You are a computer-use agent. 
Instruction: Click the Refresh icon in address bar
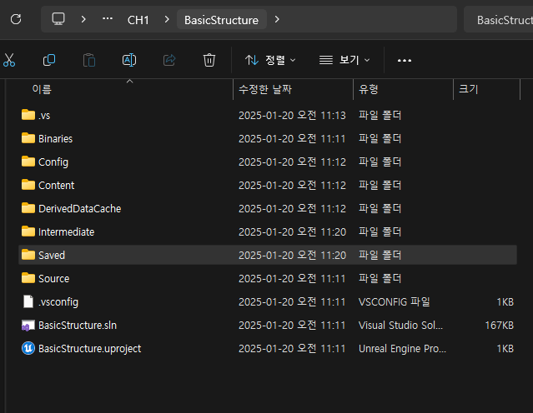16,19
